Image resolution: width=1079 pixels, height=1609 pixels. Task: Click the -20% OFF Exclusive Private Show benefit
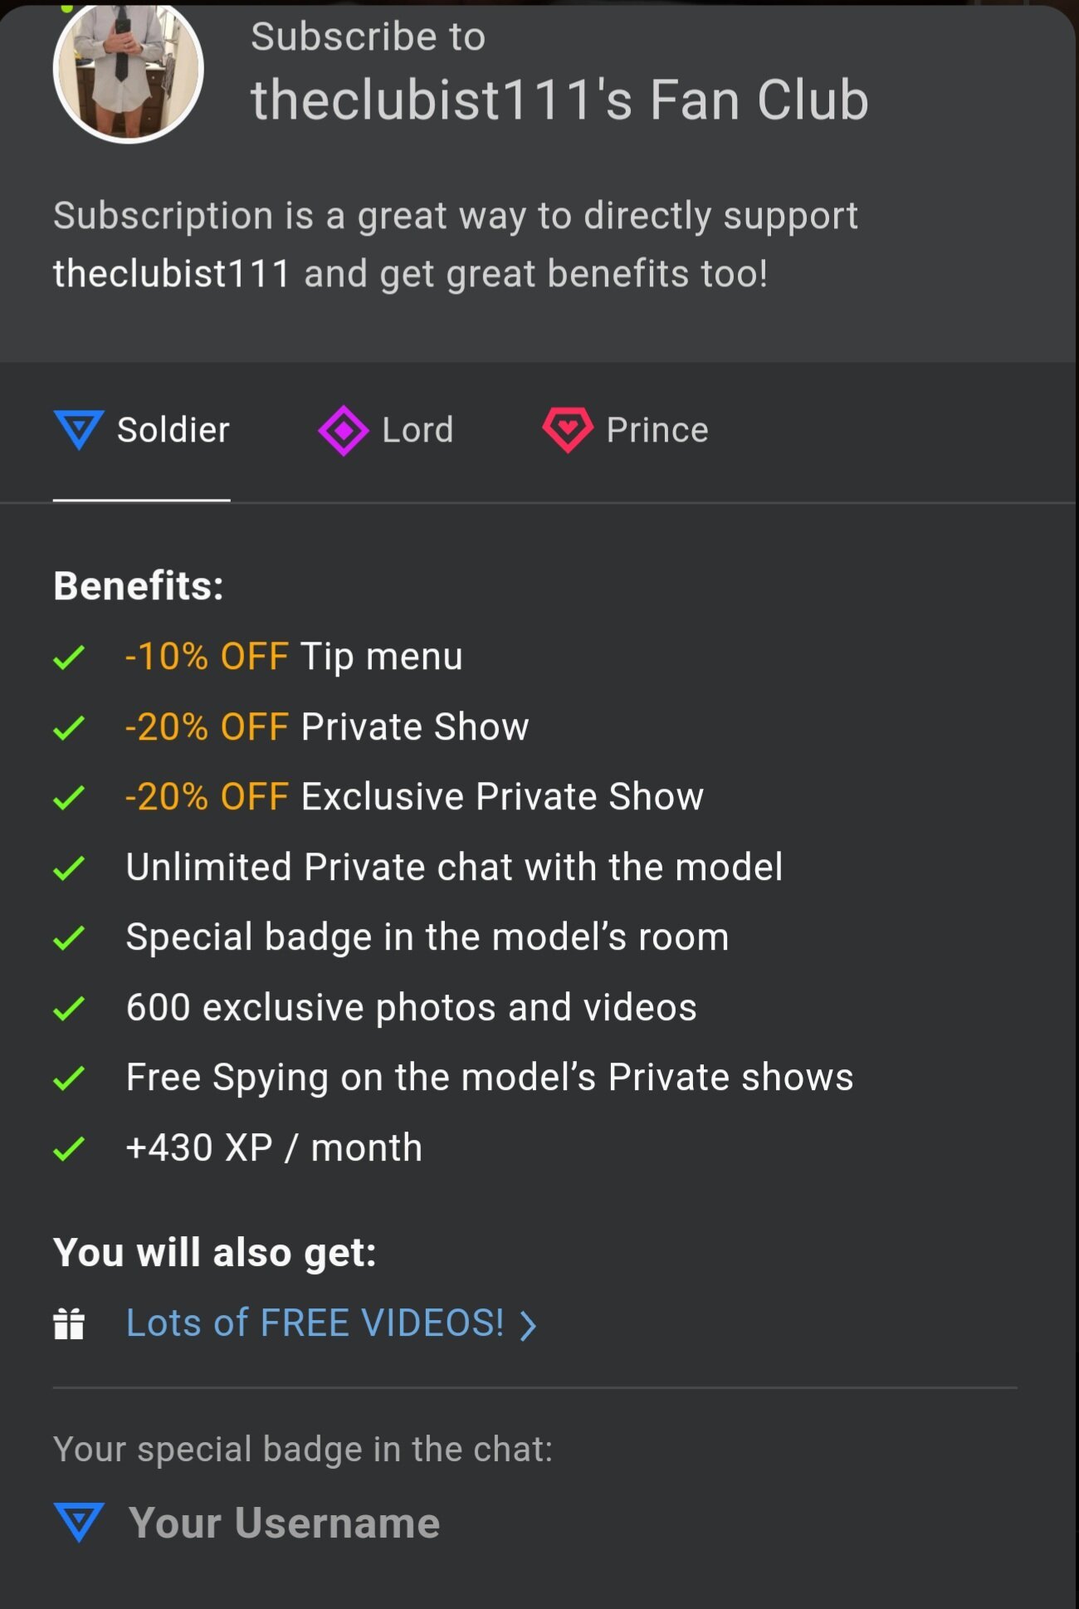point(414,796)
